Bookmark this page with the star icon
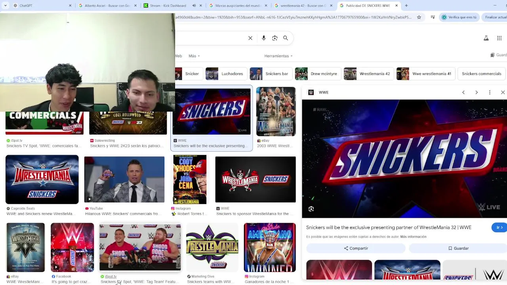Viewport: 507px width, 285px height. pyautogui.click(x=419, y=17)
